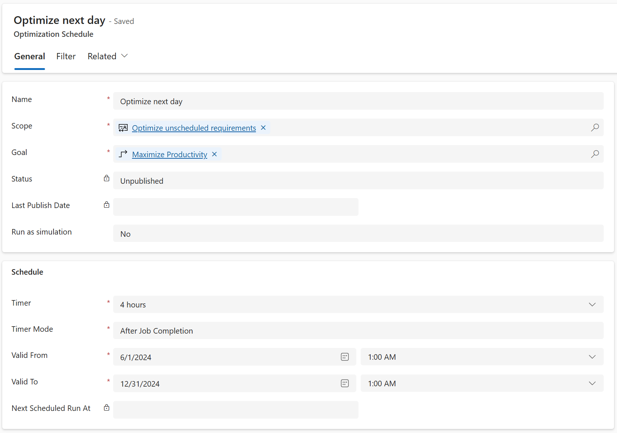This screenshot has height=433, width=617.
Task: Open the Valid To calendar picker
Action: click(345, 383)
